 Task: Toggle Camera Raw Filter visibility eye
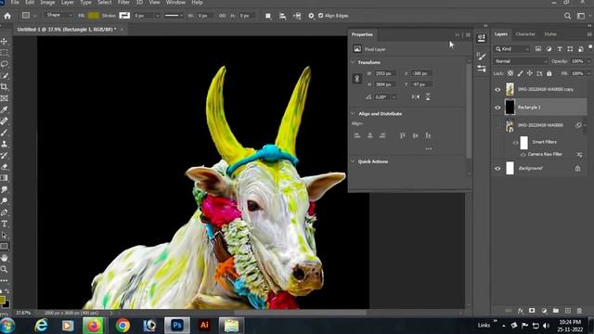[523, 155]
